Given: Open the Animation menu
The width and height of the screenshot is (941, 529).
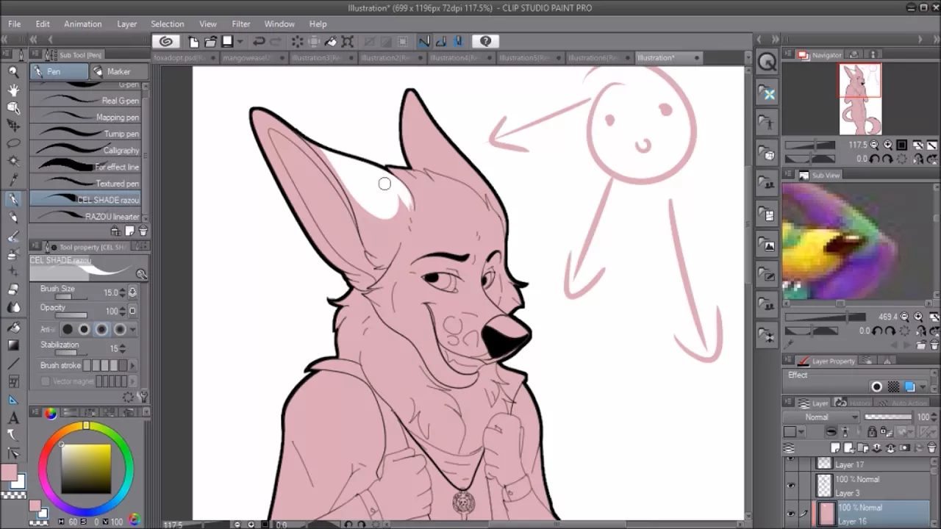Looking at the screenshot, I should (82, 24).
